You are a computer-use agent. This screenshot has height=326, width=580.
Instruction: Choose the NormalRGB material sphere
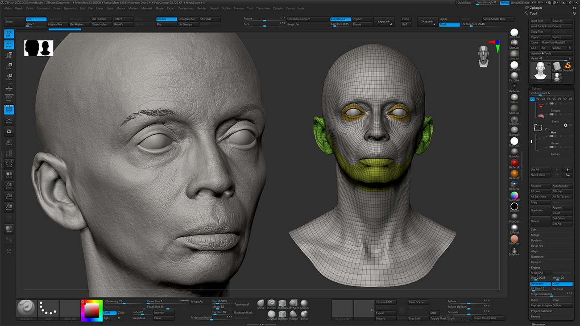tap(514, 196)
